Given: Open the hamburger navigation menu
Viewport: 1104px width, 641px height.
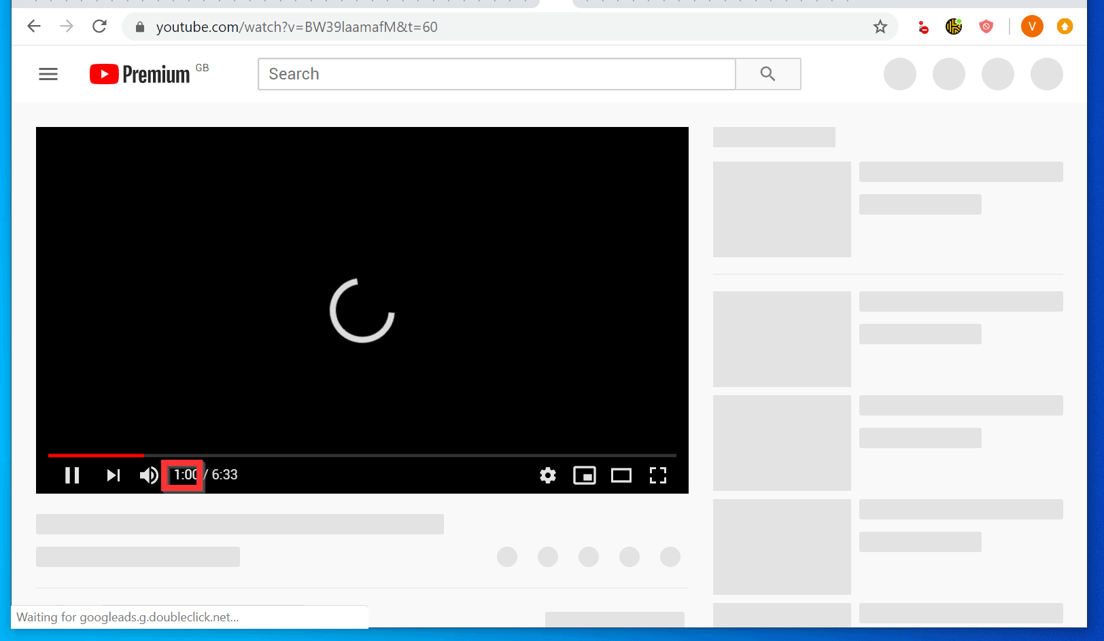Looking at the screenshot, I should (48, 73).
